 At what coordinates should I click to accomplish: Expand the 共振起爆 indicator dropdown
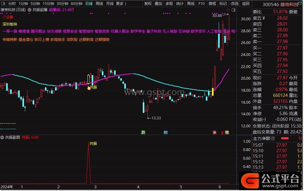tap(30, 10)
